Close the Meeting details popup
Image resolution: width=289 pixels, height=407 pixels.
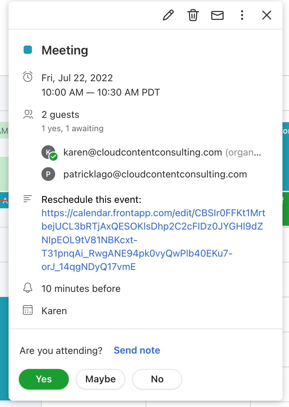click(267, 15)
